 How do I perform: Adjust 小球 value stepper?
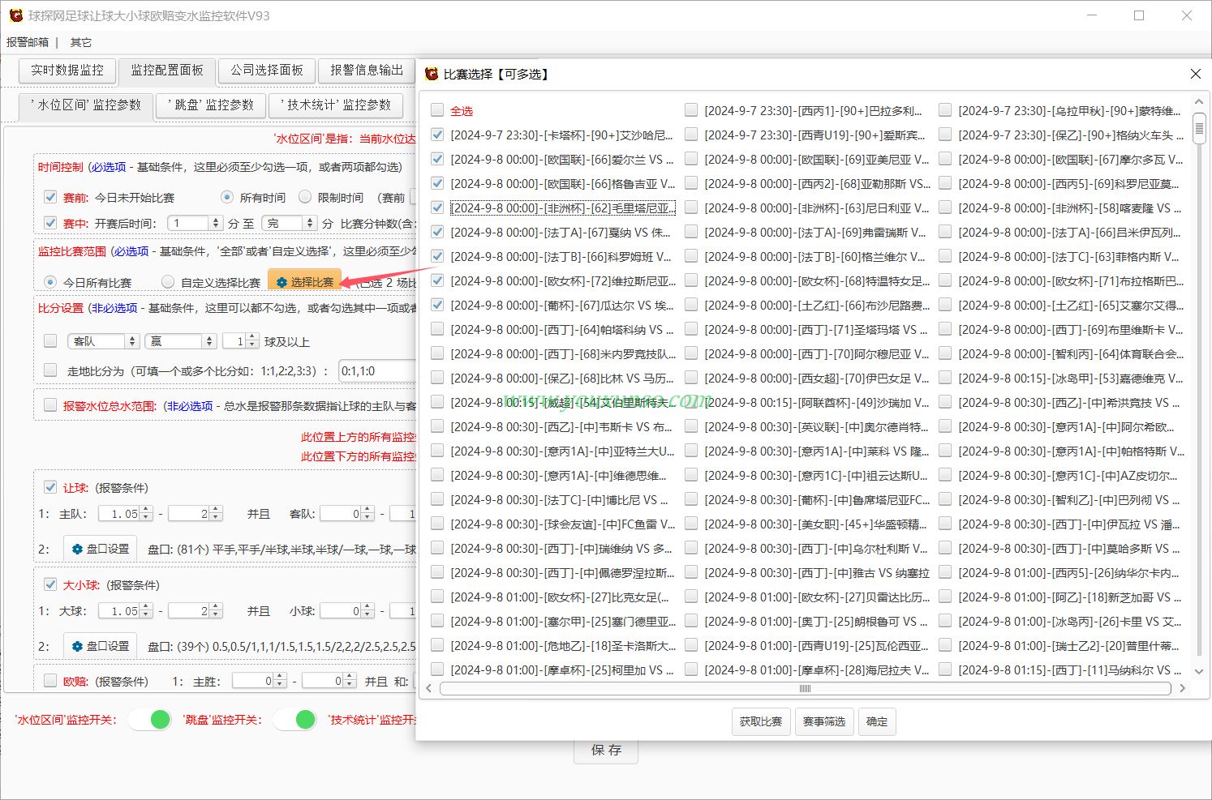tap(367, 610)
